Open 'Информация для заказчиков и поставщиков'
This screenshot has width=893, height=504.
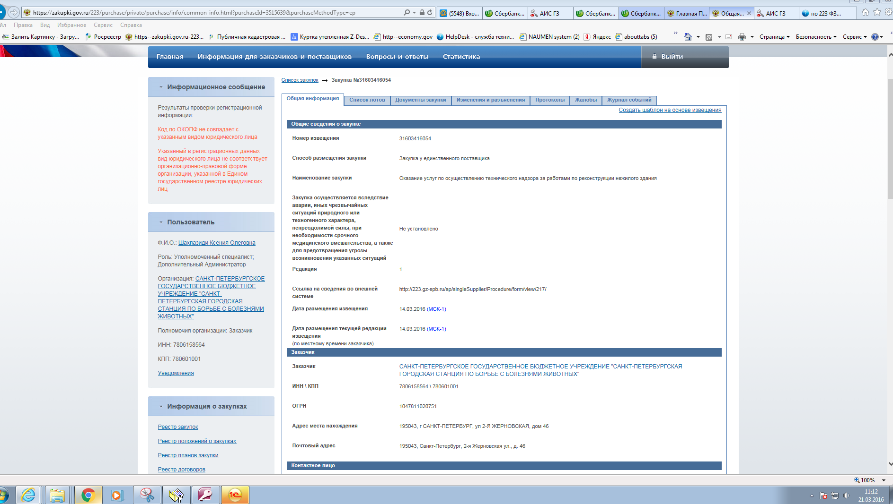point(274,57)
